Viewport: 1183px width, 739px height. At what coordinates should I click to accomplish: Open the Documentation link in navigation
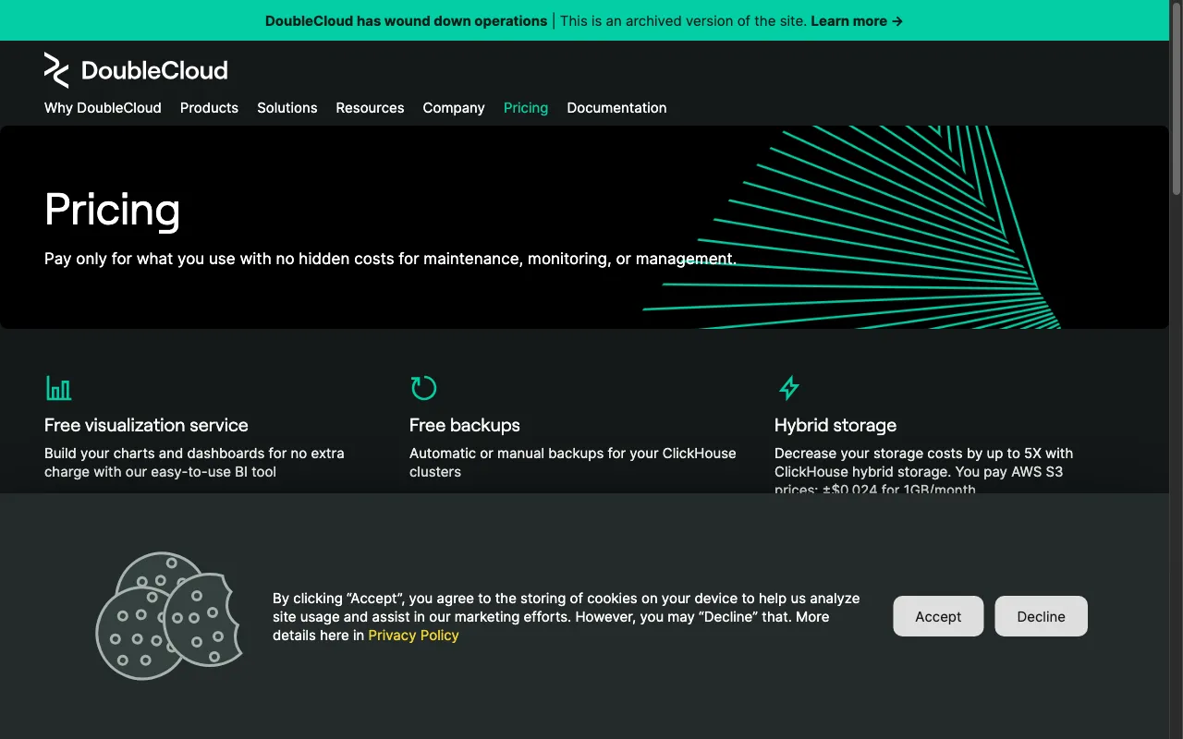click(x=616, y=108)
